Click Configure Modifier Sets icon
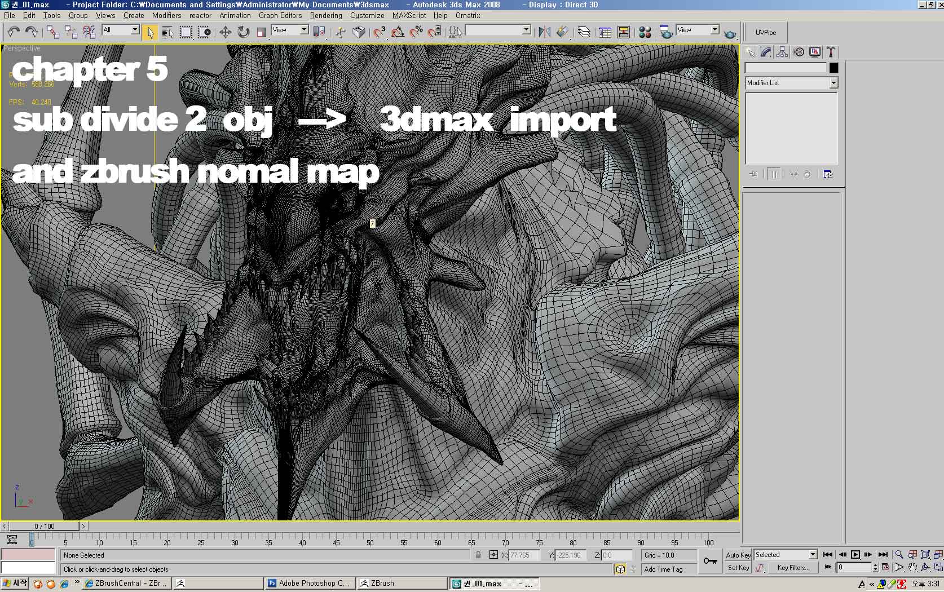 [x=828, y=174]
